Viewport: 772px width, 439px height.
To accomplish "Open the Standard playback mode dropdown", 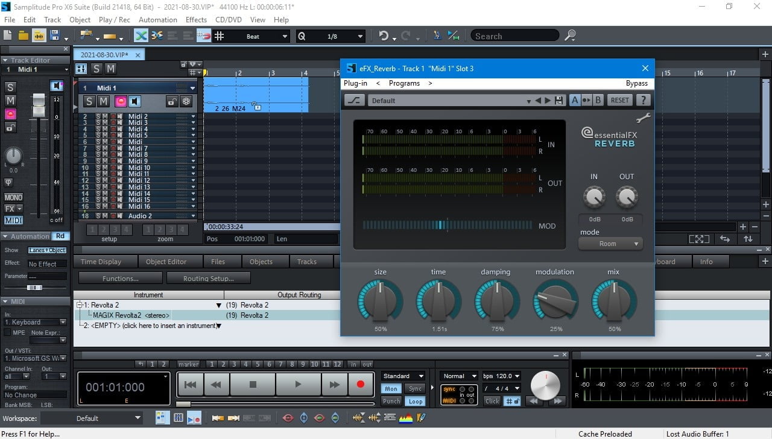I will [403, 376].
